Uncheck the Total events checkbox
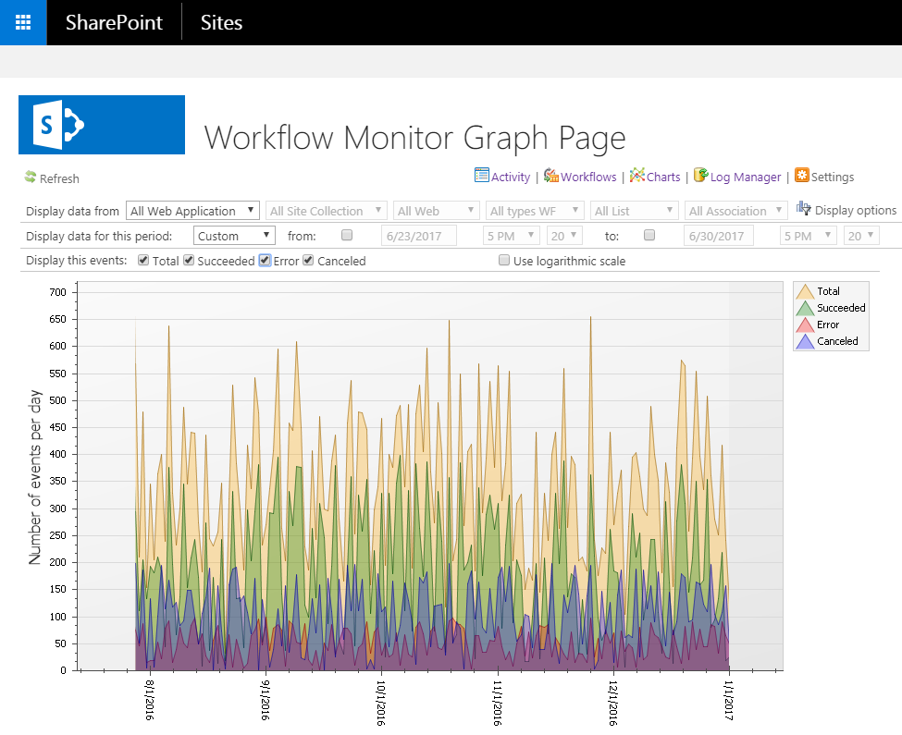Viewport: 902px width, 735px height. pos(143,261)
